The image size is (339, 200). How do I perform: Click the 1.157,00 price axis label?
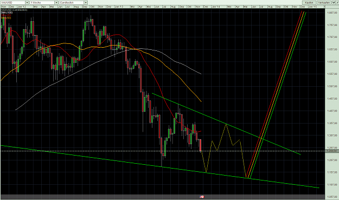pyautogui.click(x=332, y=172)
